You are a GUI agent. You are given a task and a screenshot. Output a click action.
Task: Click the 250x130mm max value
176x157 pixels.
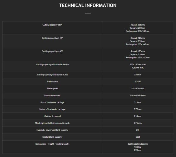[x=138, y=64]
